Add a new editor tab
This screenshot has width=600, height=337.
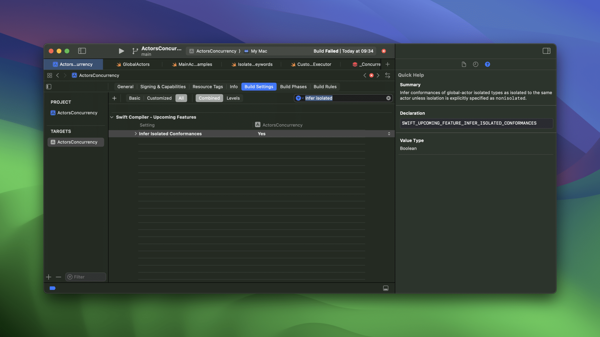pyautogui.click(x=388, y=64)
